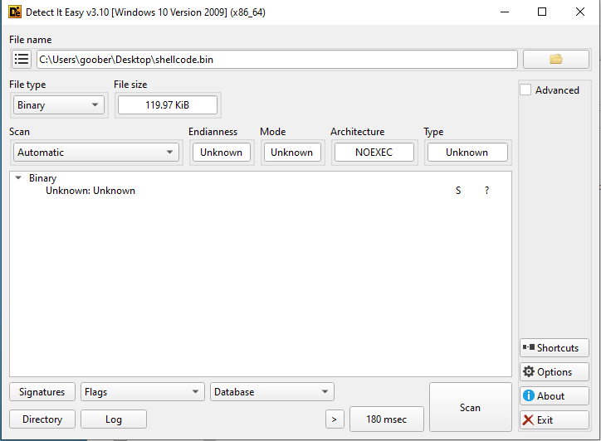The height and width of the screenshot is (441, 601).
Task: Open the Shortcuts button
Action: click(555, 348)
